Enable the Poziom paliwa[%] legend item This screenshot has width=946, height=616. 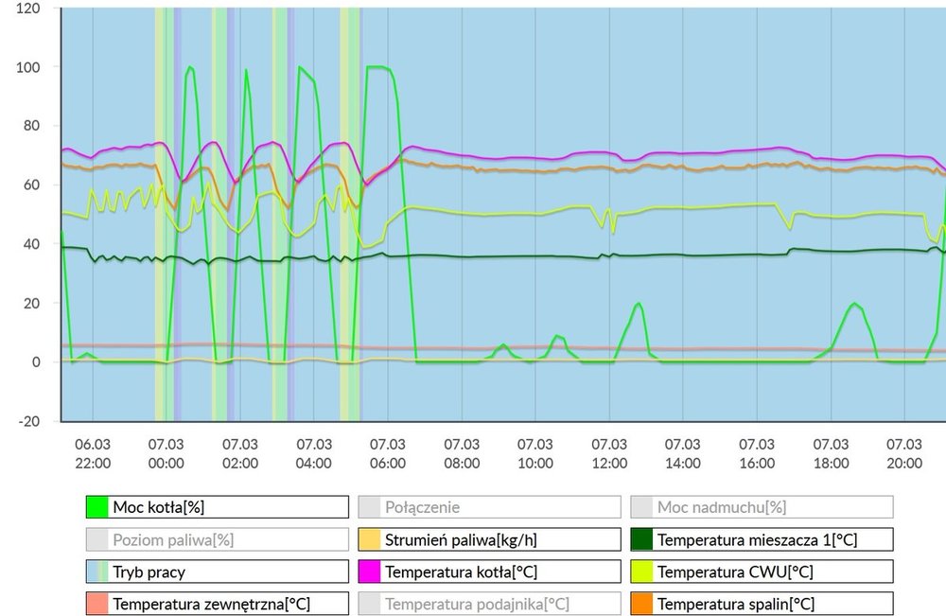click(216, 540)
